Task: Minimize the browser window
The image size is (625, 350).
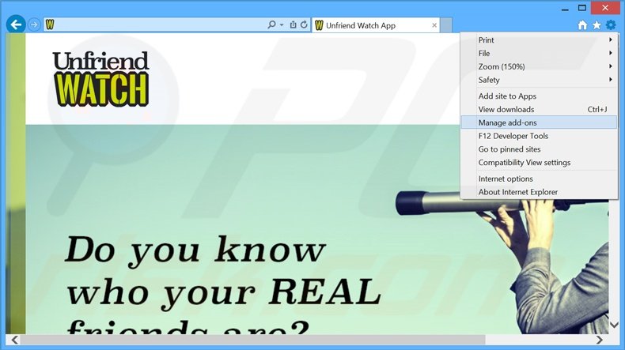Action: click(565, 9)
